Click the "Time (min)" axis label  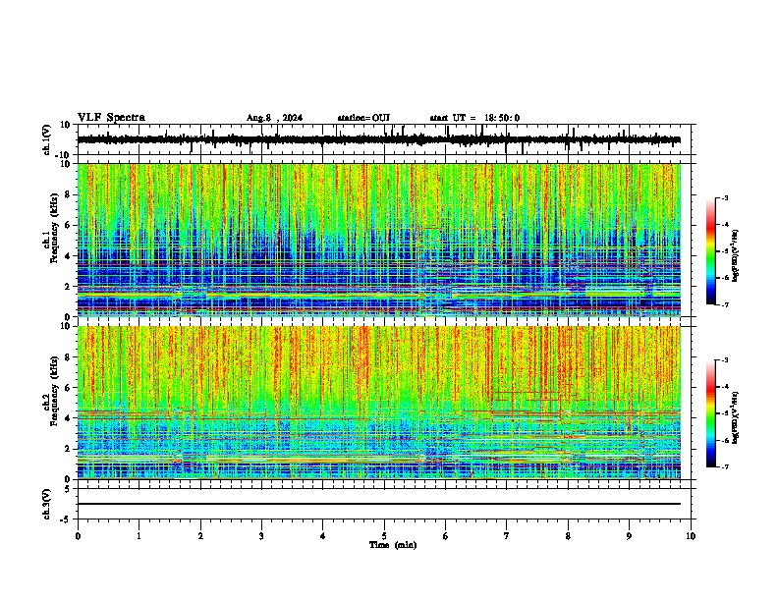[x=393, y=545]
